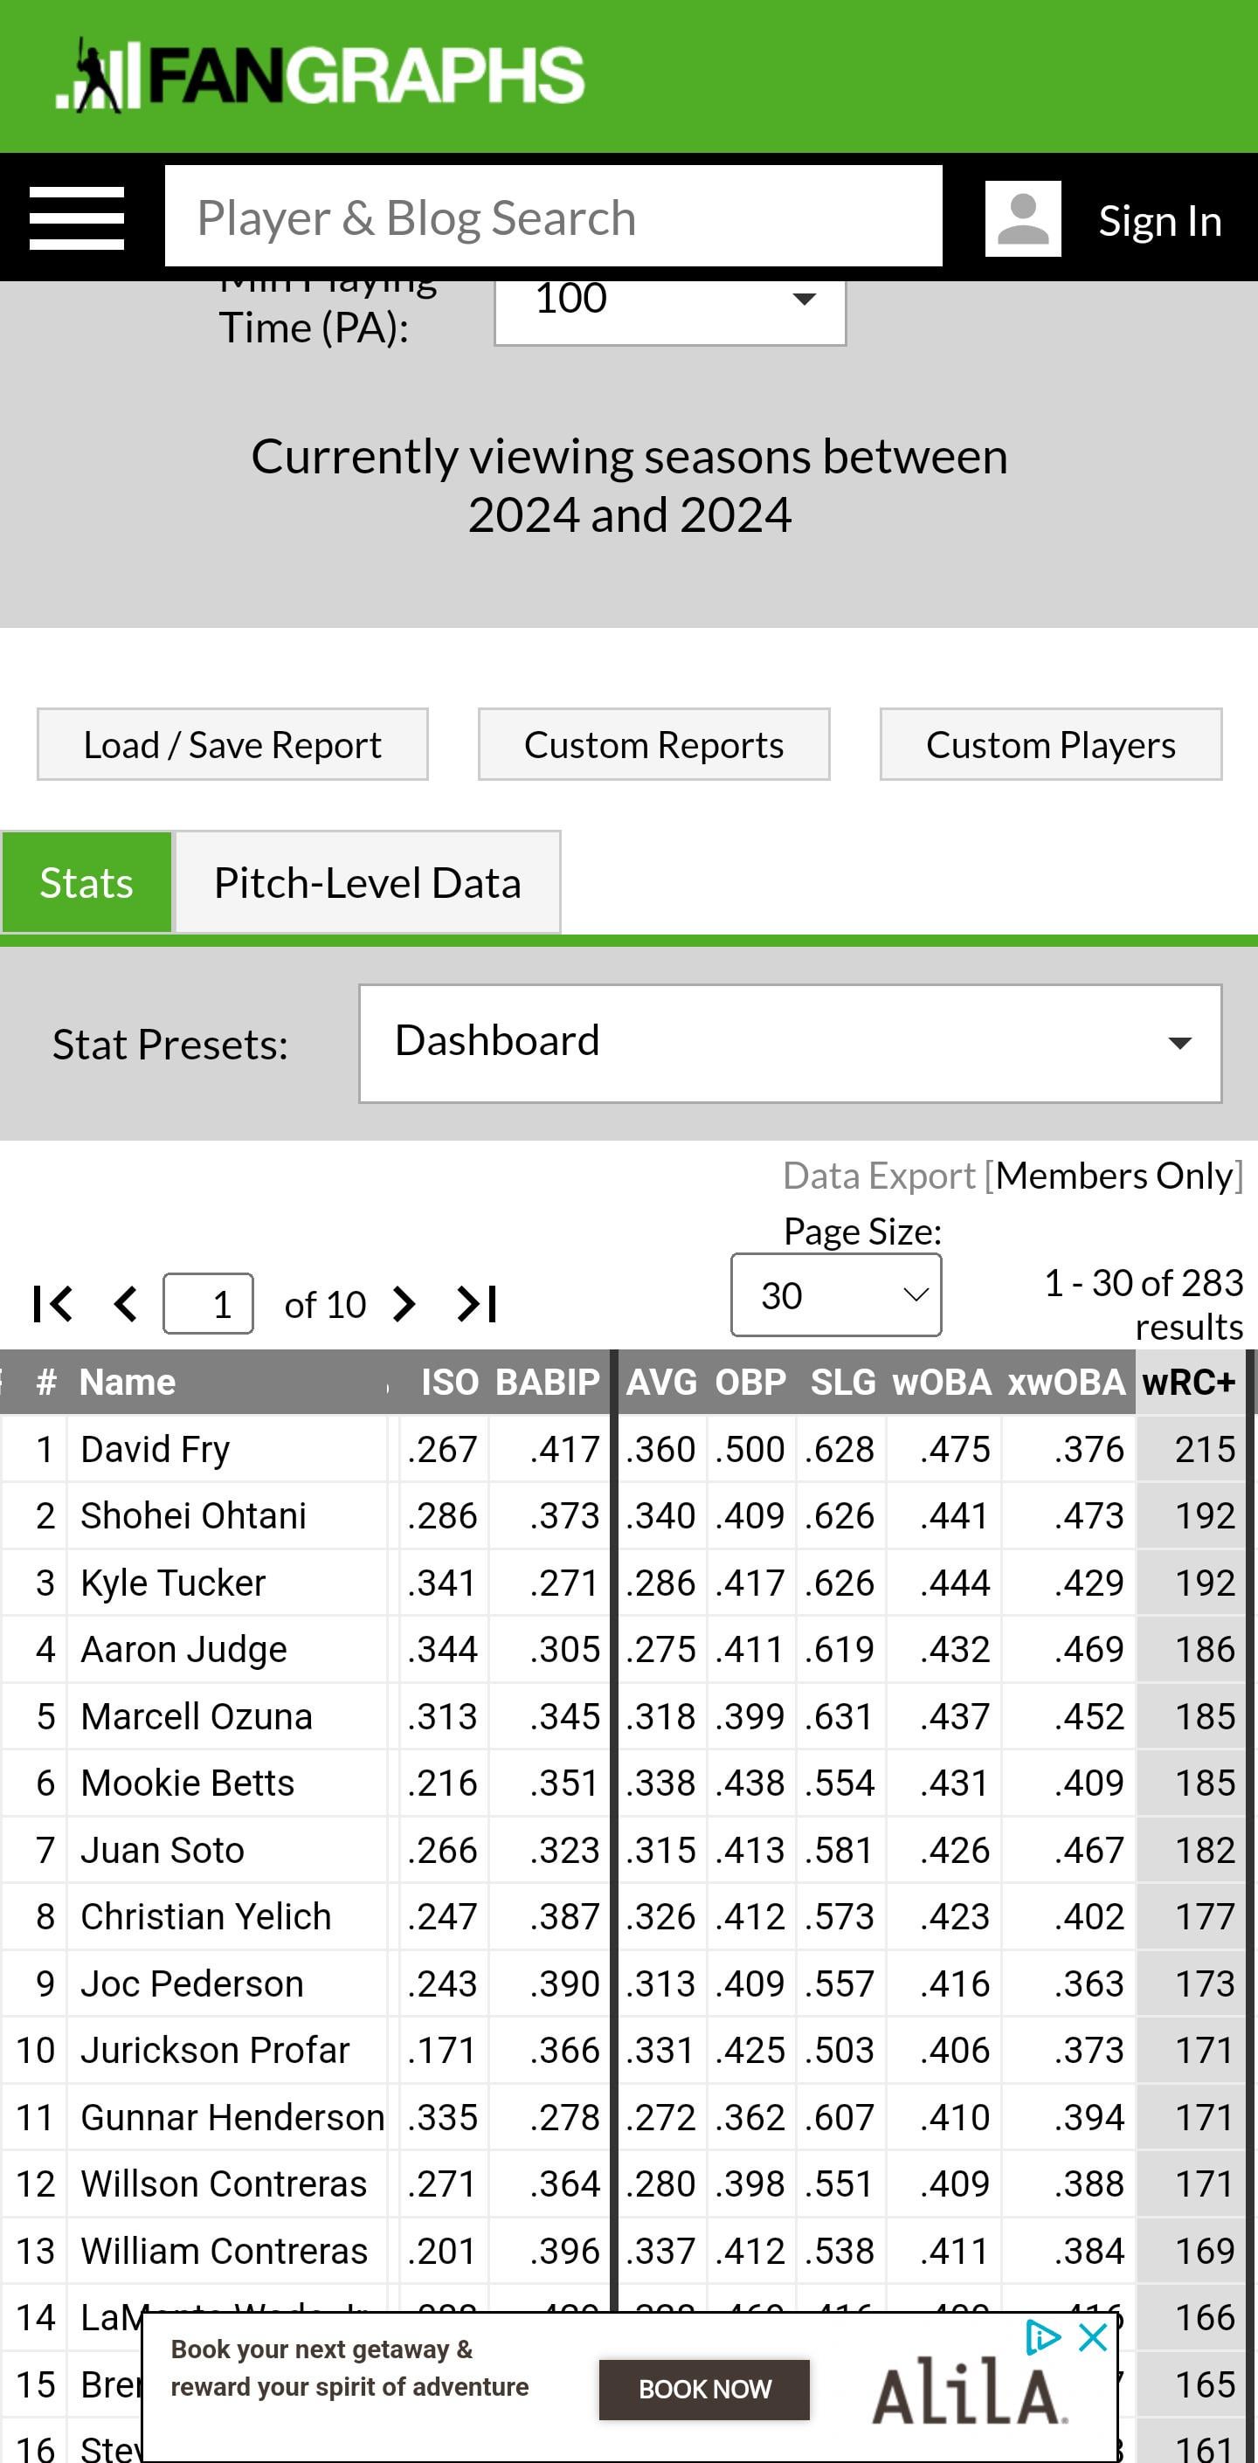Screen dimensions: 1258x2463
Task: Select the Stats tab
Action: pyautogui.click(x=86, y=882)
